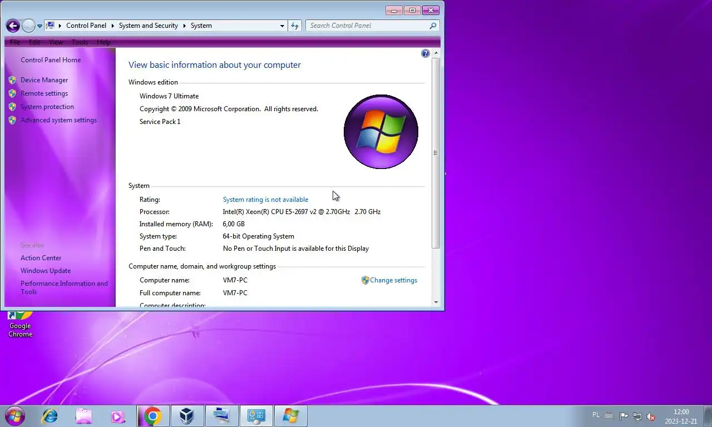
Task: Open the recent pages dropdown beside Forward
Action: pos(39,26)
